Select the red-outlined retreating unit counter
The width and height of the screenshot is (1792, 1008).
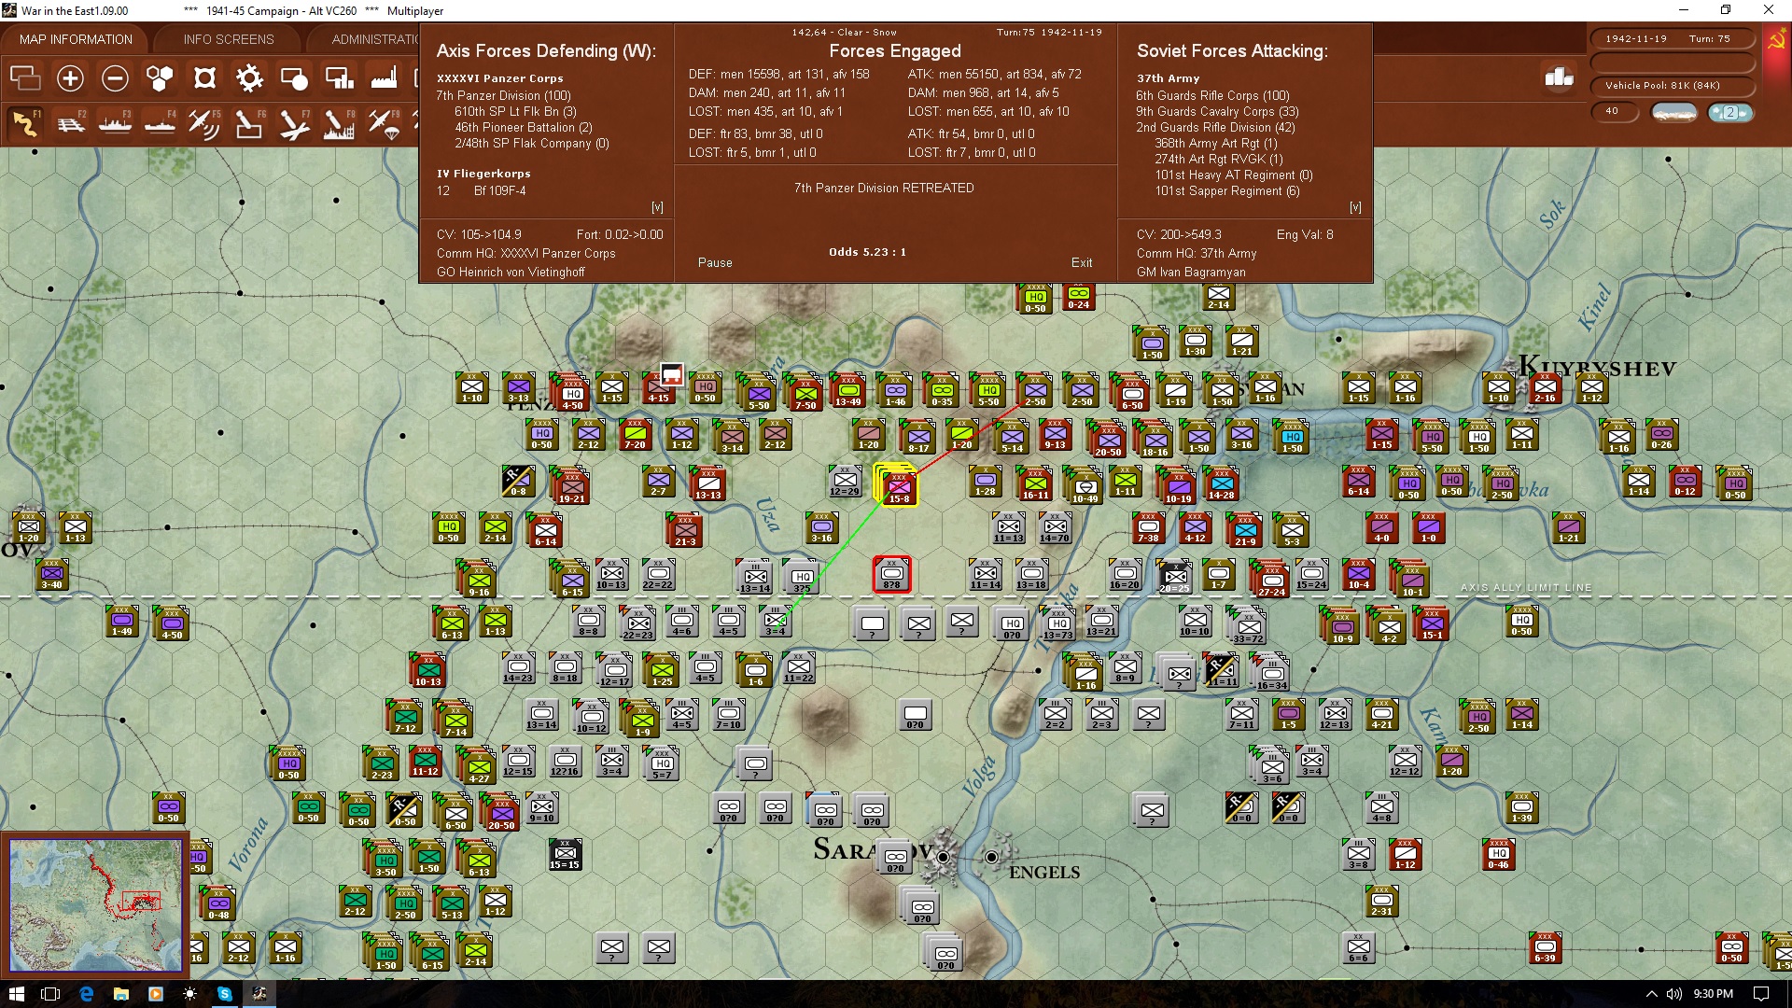pyautogui.click(x=891, y=574)
